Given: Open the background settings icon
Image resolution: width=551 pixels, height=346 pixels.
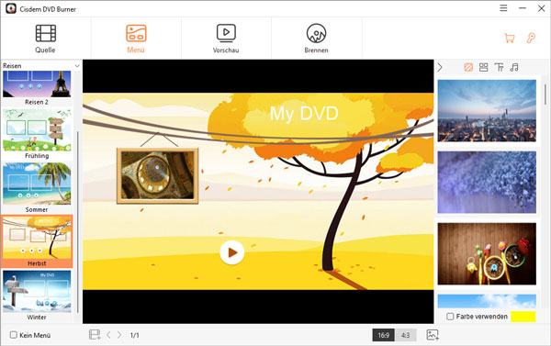Looking at the screenshot, I should [x=468, y=67].
